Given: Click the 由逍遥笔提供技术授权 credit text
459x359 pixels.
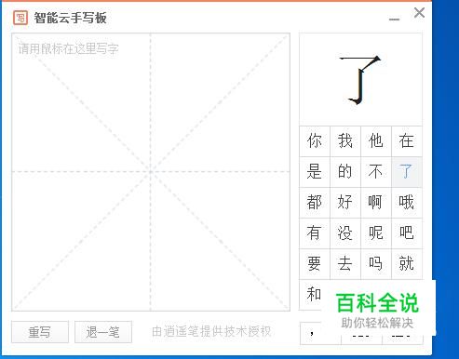Looking at the screenshot, I should (211, 332).
